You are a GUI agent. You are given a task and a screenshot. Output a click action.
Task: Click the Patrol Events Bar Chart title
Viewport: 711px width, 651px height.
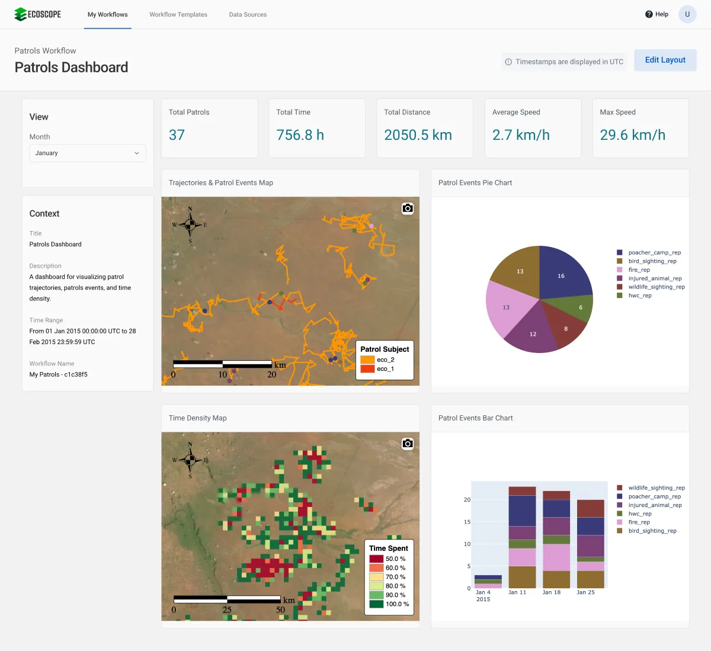(476, 418)
